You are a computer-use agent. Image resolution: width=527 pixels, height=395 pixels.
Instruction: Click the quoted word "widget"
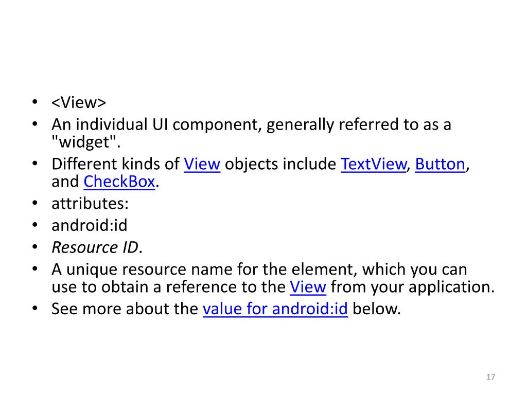(85, 142)
